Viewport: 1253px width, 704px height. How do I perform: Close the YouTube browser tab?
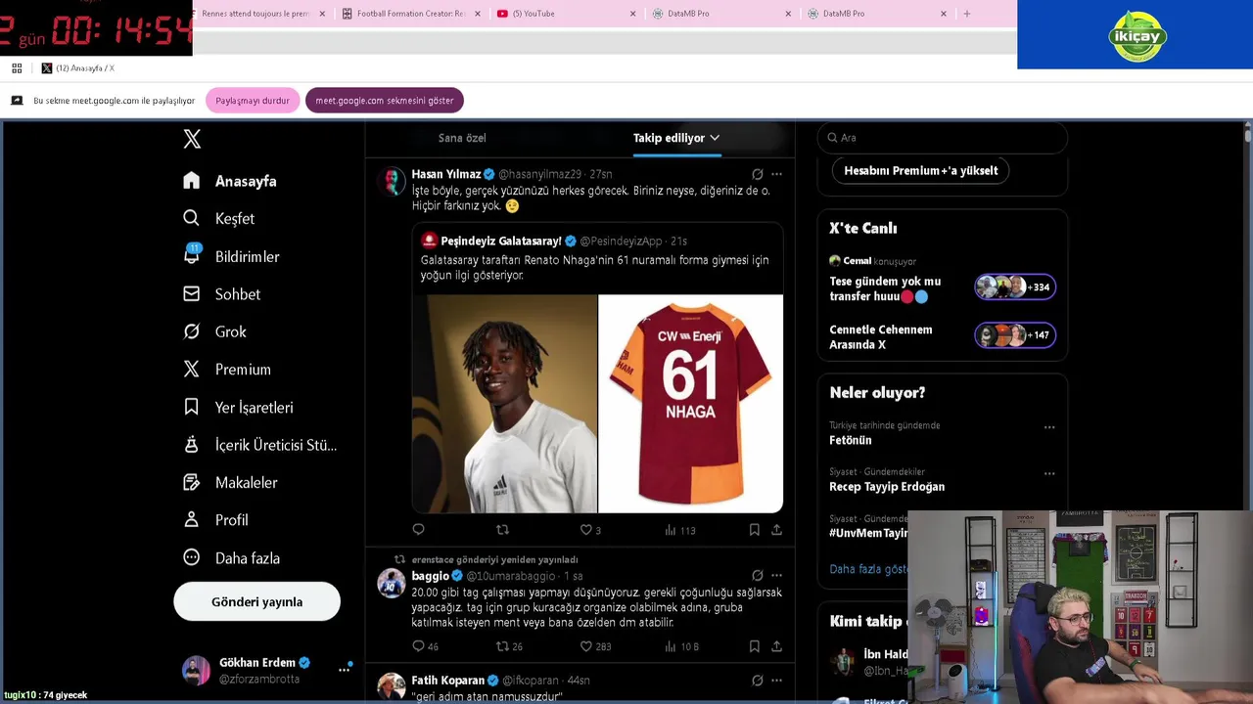point(632,14)
